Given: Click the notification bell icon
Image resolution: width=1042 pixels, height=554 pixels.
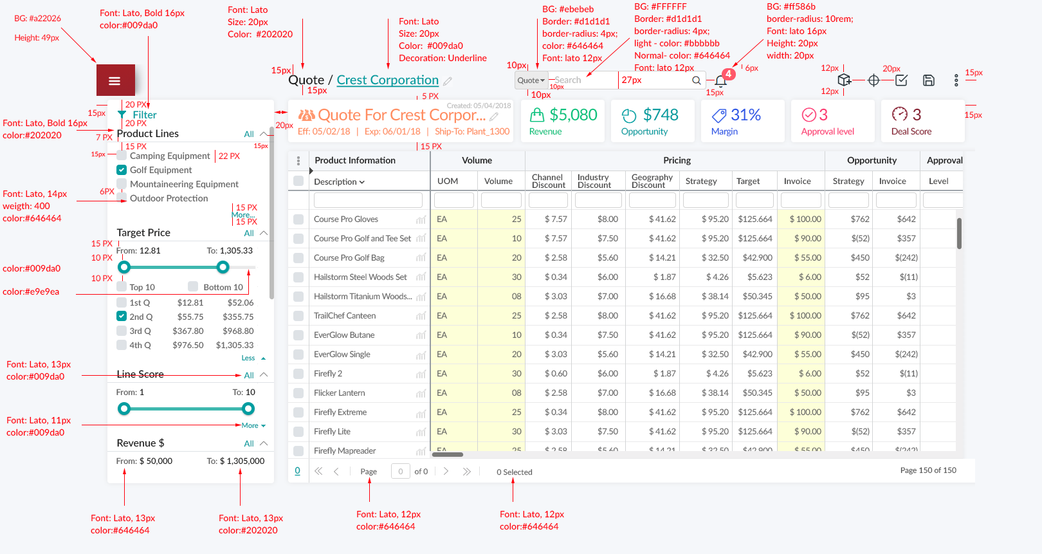Looking at the screenshot, I should click(720, 81).
